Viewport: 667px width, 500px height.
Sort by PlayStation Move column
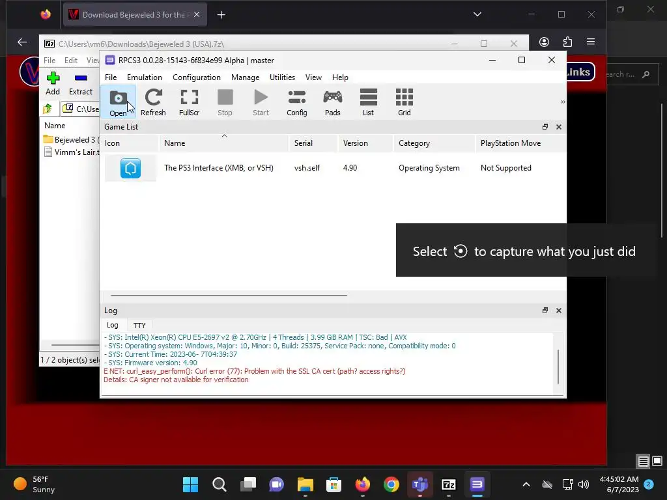pos(520,143)
